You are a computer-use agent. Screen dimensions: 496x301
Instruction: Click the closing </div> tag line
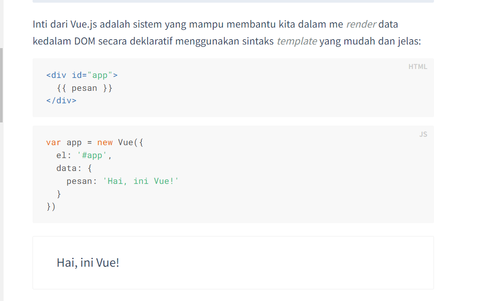point(61,101)
